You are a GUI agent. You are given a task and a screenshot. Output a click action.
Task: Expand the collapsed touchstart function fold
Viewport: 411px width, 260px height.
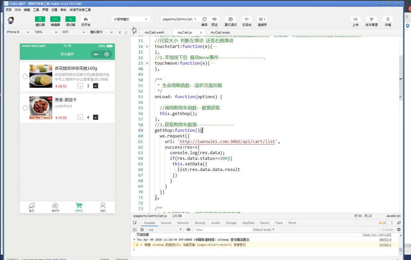point(147,47)
